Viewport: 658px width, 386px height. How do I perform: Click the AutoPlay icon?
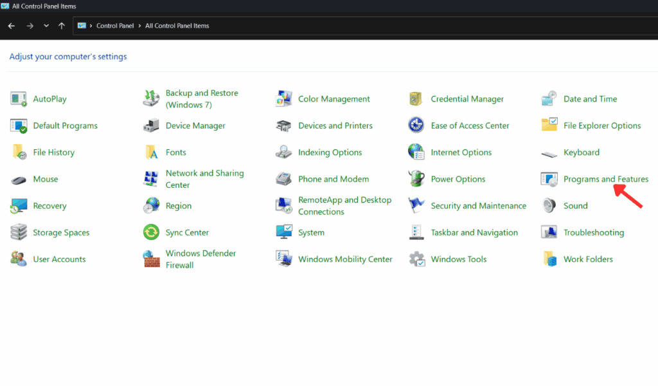coord(19,99)
